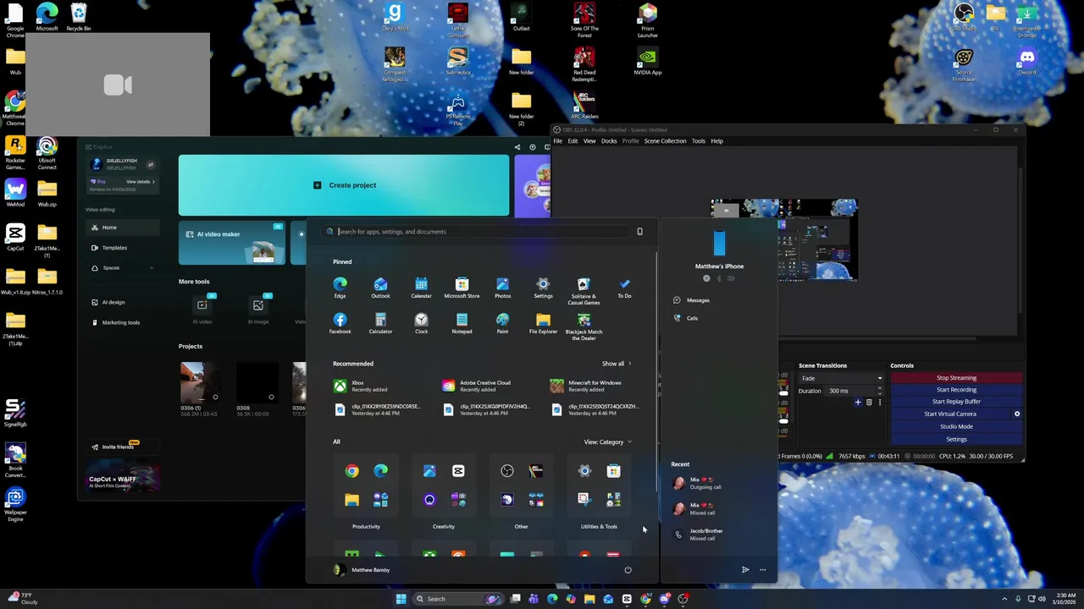Screen dimensions: 1084x609
Task: Open Calls in Matthew's iPhone panel
Action: [692, 318]
